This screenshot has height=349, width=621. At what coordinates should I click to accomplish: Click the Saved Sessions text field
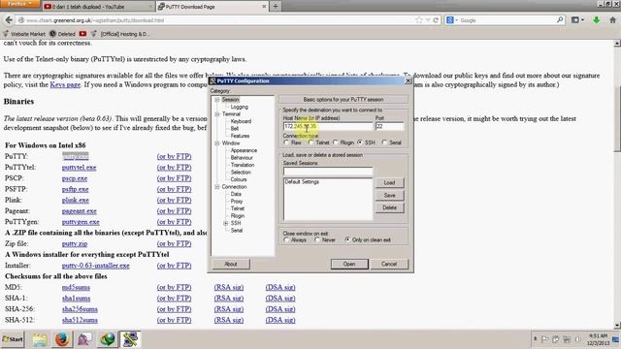click(328, 172)
